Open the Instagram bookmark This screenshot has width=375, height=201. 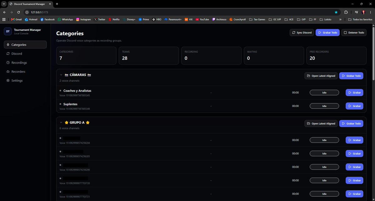pyautogui.click(x=83, y=19)
